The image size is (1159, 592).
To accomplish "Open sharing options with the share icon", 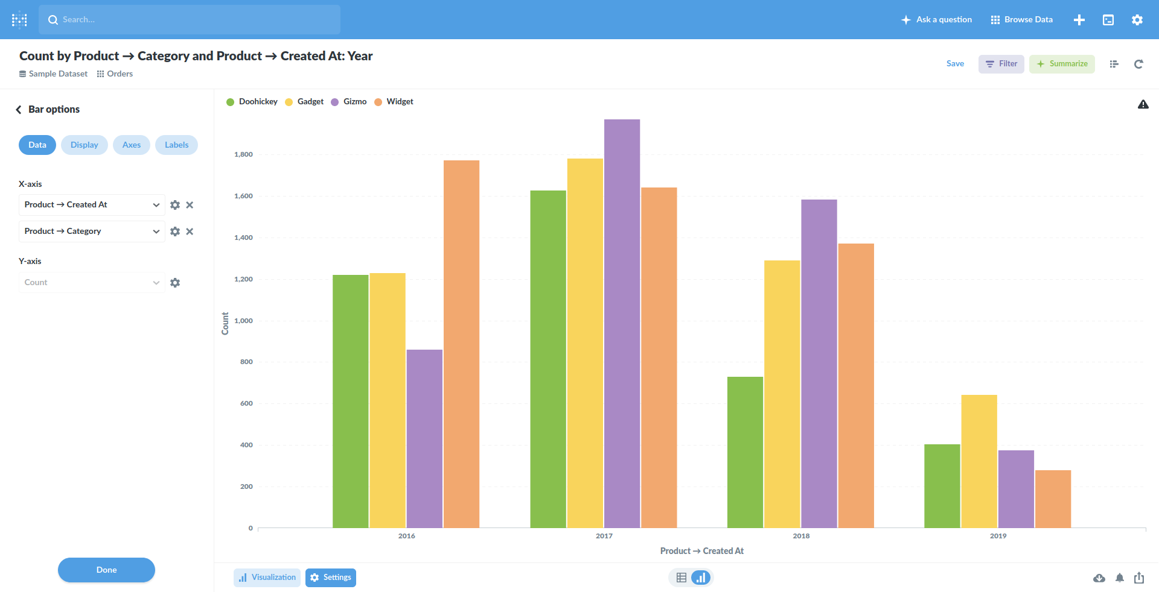I will (1139, 578).
